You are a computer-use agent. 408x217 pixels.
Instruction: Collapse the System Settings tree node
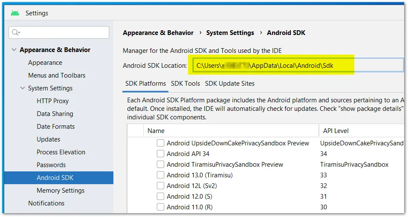pyautogui.click(x=23, y=88)
